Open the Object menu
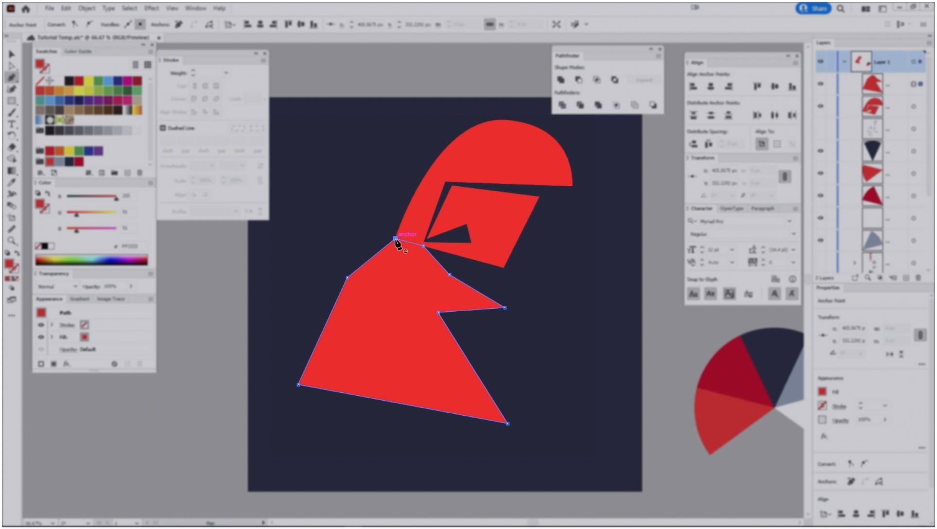Image resolution: width=937 pixels, height=529 pixels. (x=87, y=8)
